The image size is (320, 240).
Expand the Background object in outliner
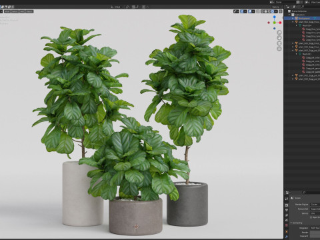[293, 18]
